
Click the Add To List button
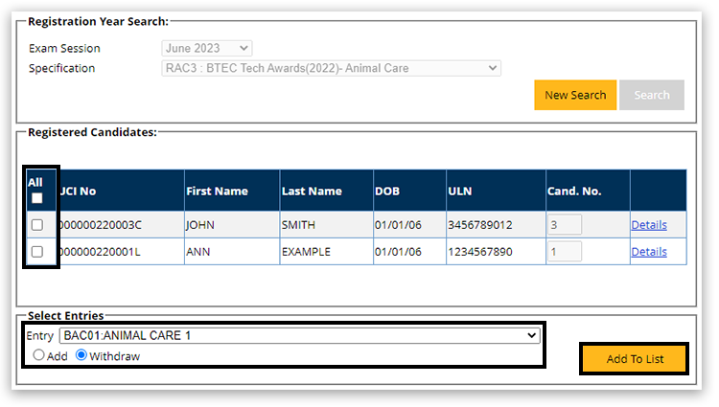coord(634,358)
